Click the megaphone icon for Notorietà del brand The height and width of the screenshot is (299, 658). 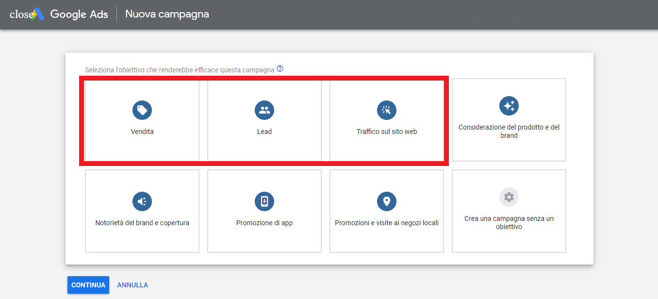(x=142, y=201)
